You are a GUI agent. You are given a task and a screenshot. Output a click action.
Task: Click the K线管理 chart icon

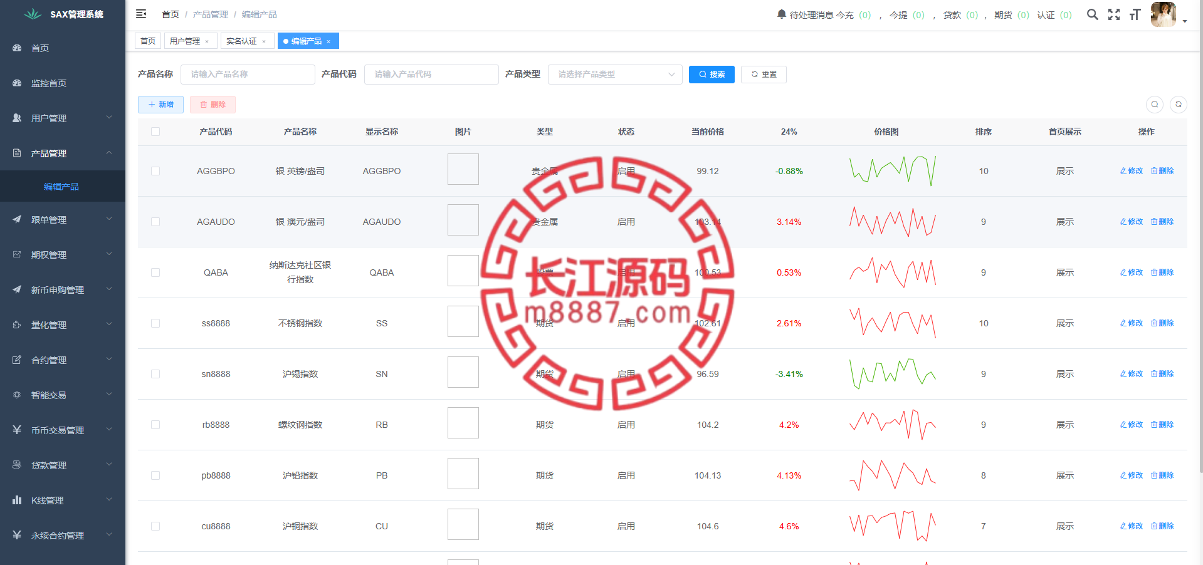17,500
